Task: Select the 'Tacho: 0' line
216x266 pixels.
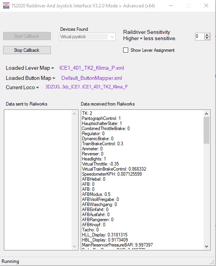Action: click(x=91, y=230)
